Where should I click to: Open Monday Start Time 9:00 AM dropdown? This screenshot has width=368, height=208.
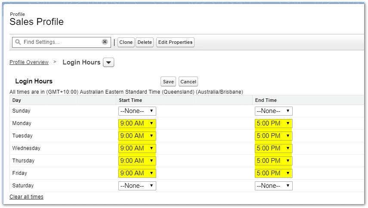(x=137, y=123)
